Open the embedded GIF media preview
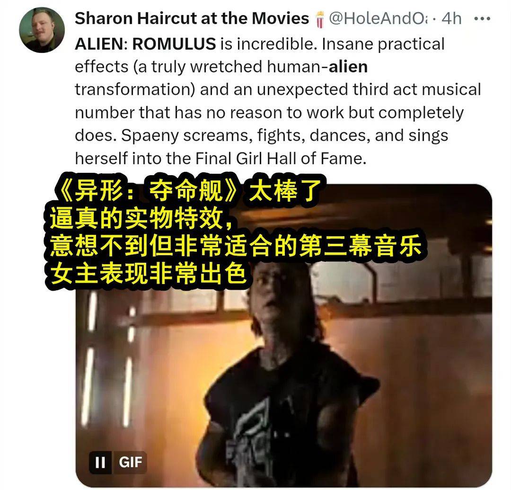 [x=283, y=336]
